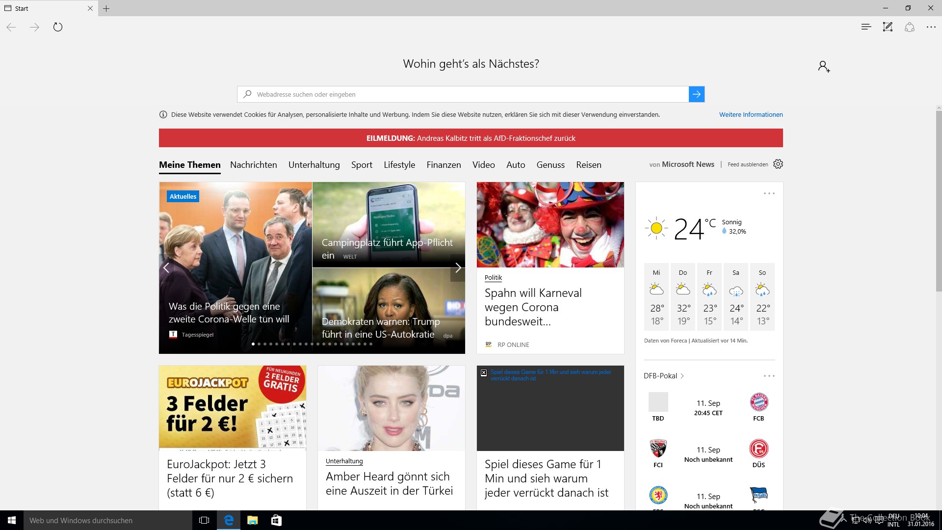Go to the Sport tab
The width and height of the screenshot is (942, 530).
tap(362, 165)
